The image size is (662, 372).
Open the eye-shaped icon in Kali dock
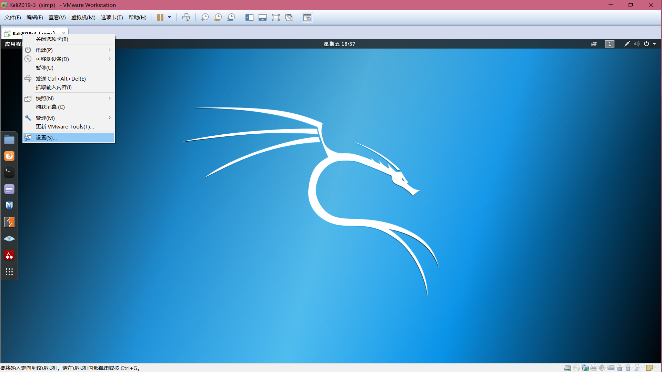[9, 239]
